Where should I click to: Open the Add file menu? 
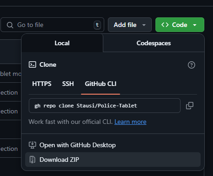pyautogui.click(x=130, y=25)
